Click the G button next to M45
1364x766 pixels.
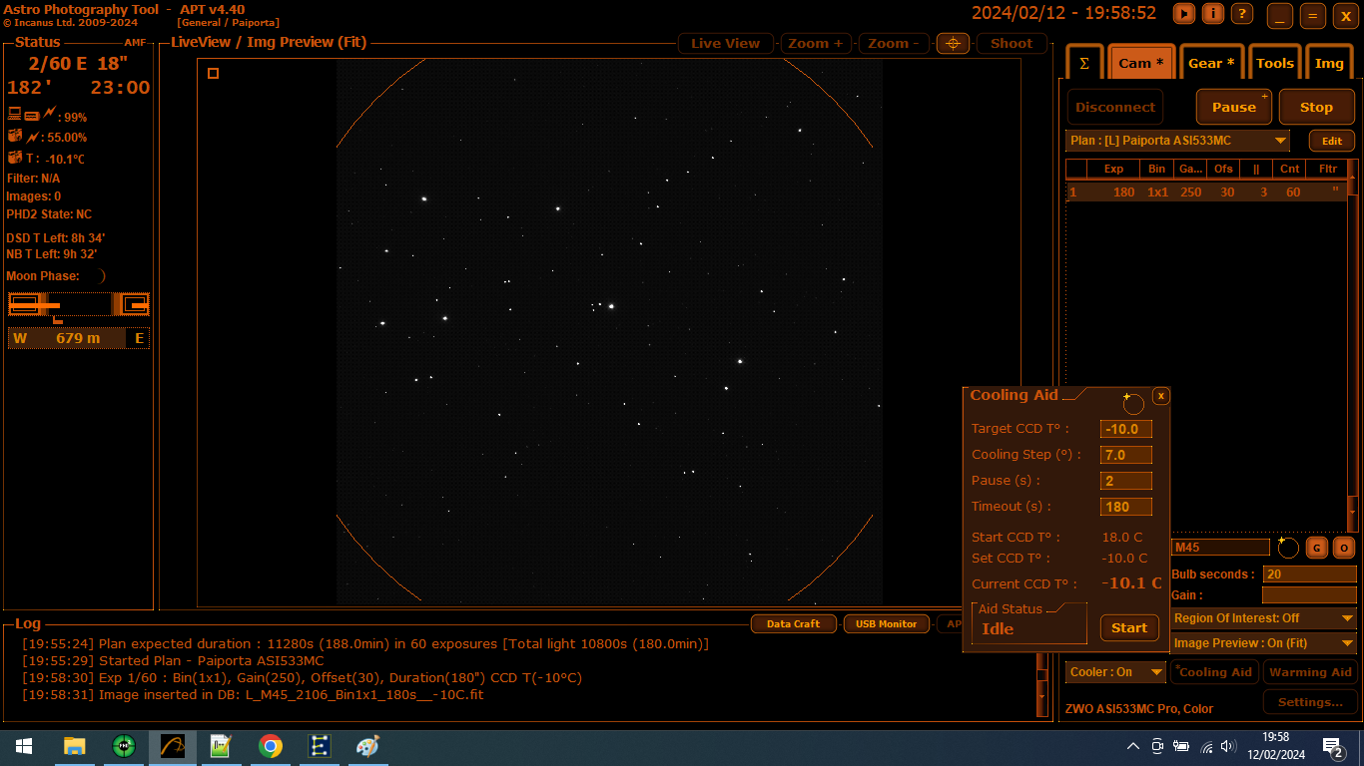(1317, 548)
